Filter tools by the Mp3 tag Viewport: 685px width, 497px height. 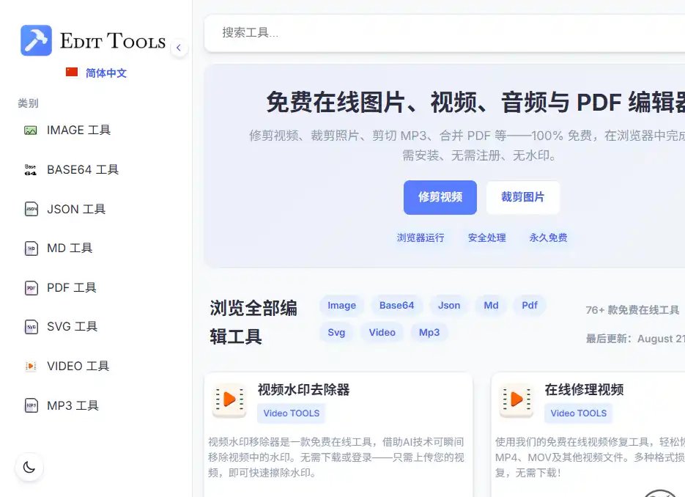point(429,333)
